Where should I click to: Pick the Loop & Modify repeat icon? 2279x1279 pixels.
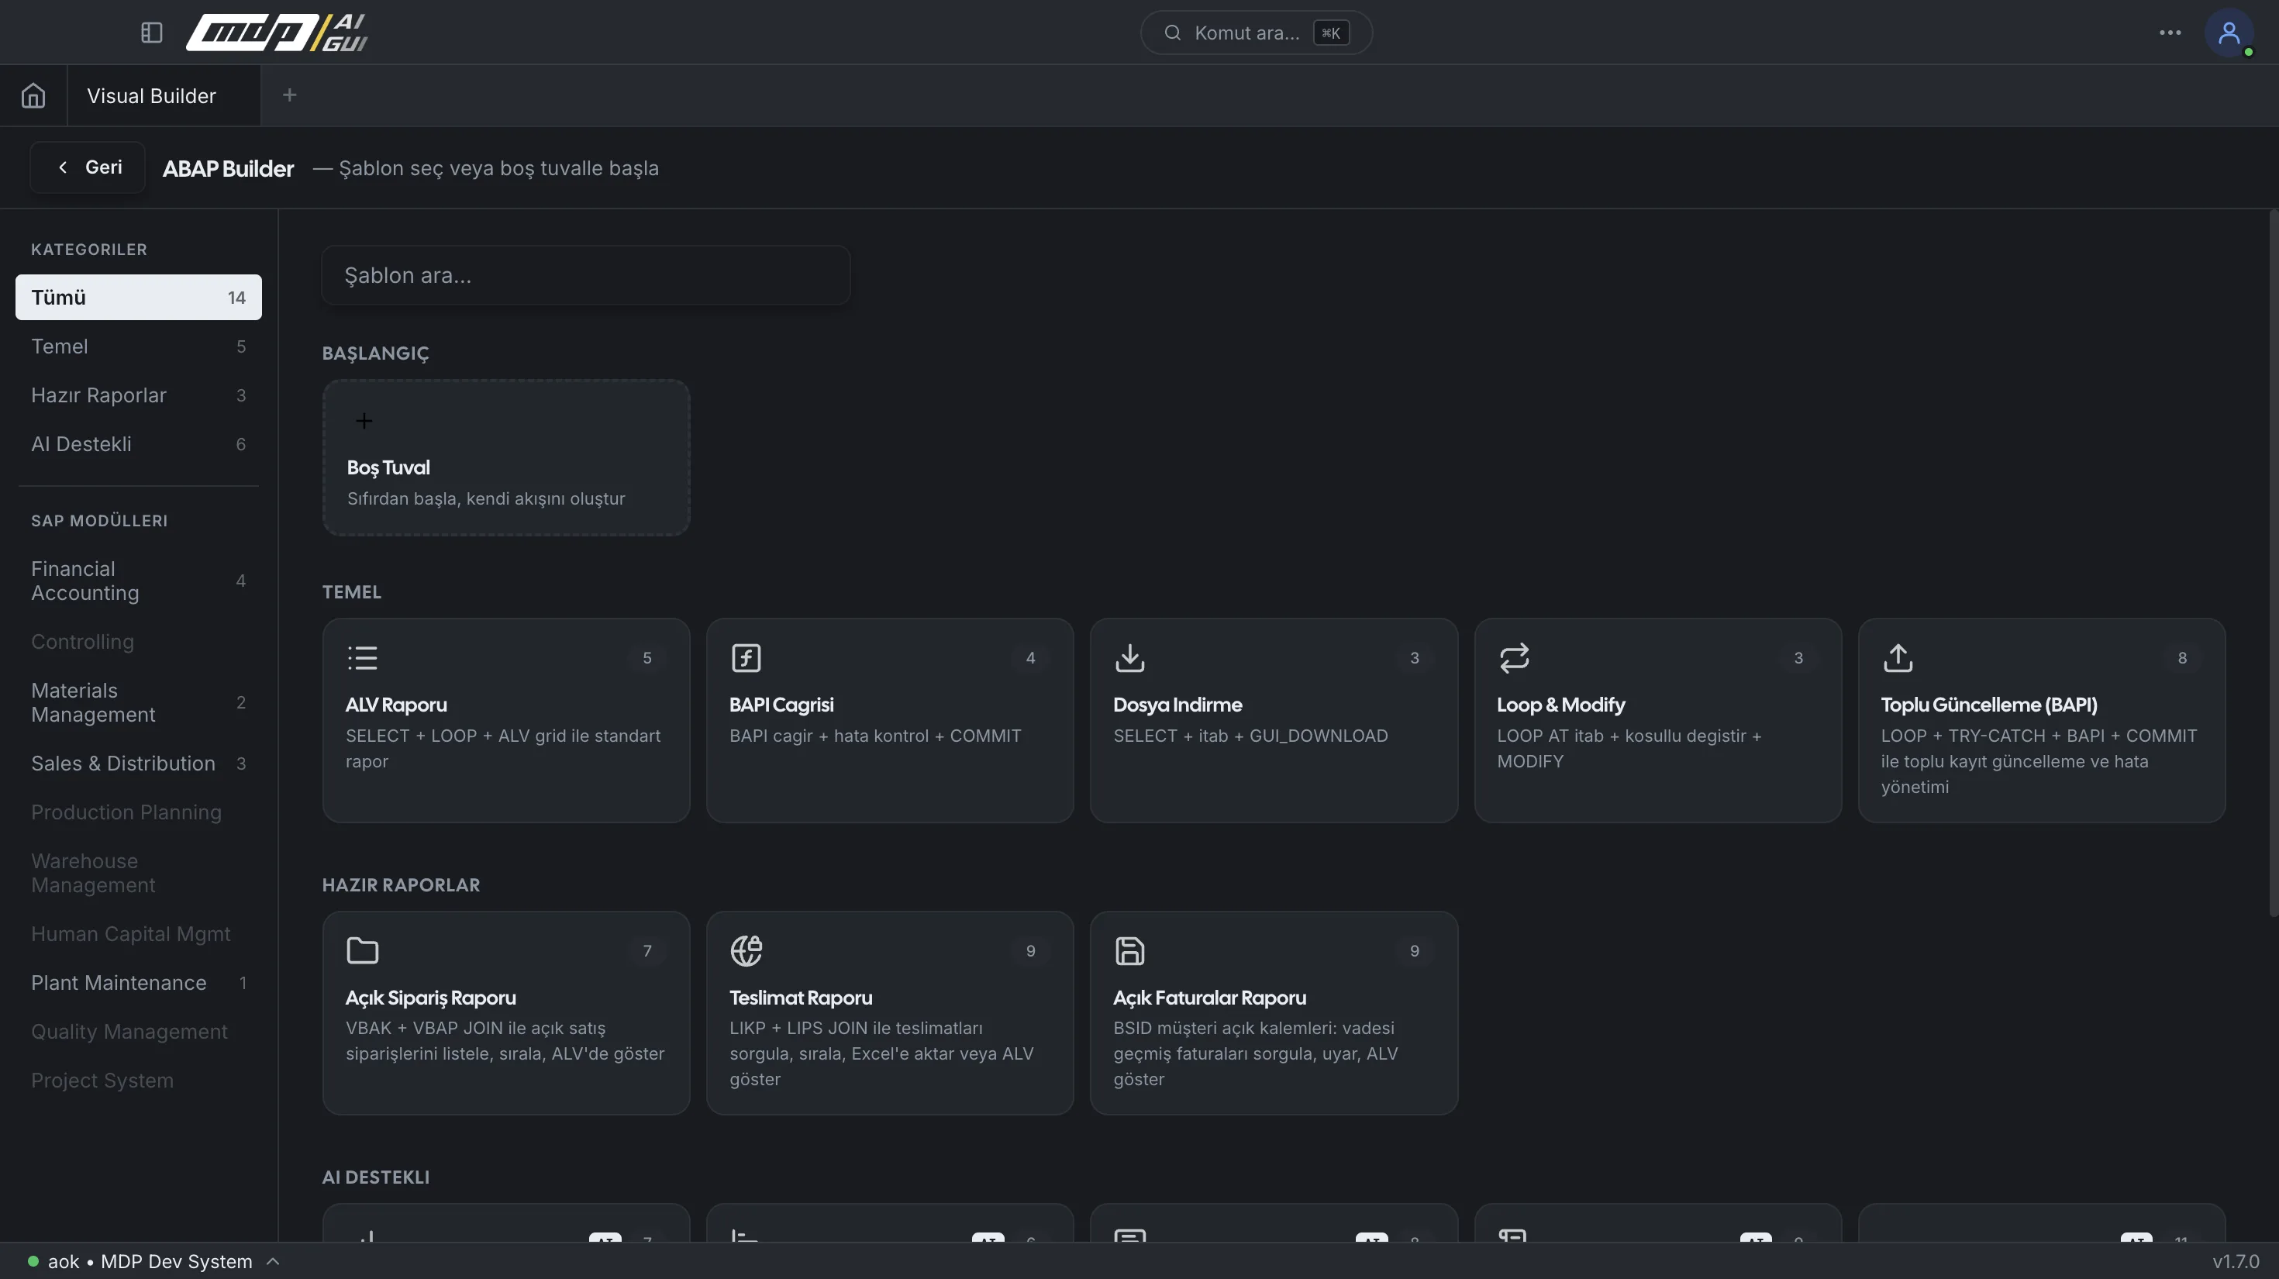[1514, 657]
